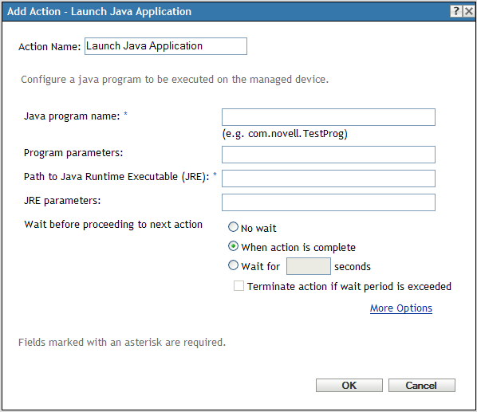Click the seconds box beside 'Wait for'
This screenshot has width=477, height=412.
coord(309,266)
